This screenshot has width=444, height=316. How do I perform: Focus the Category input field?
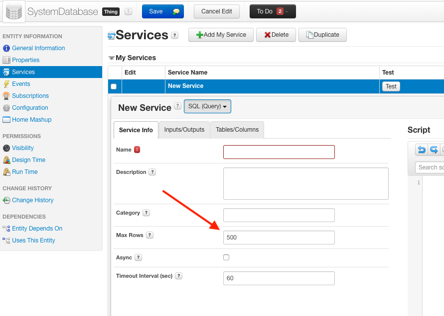[x=279, y=215]
